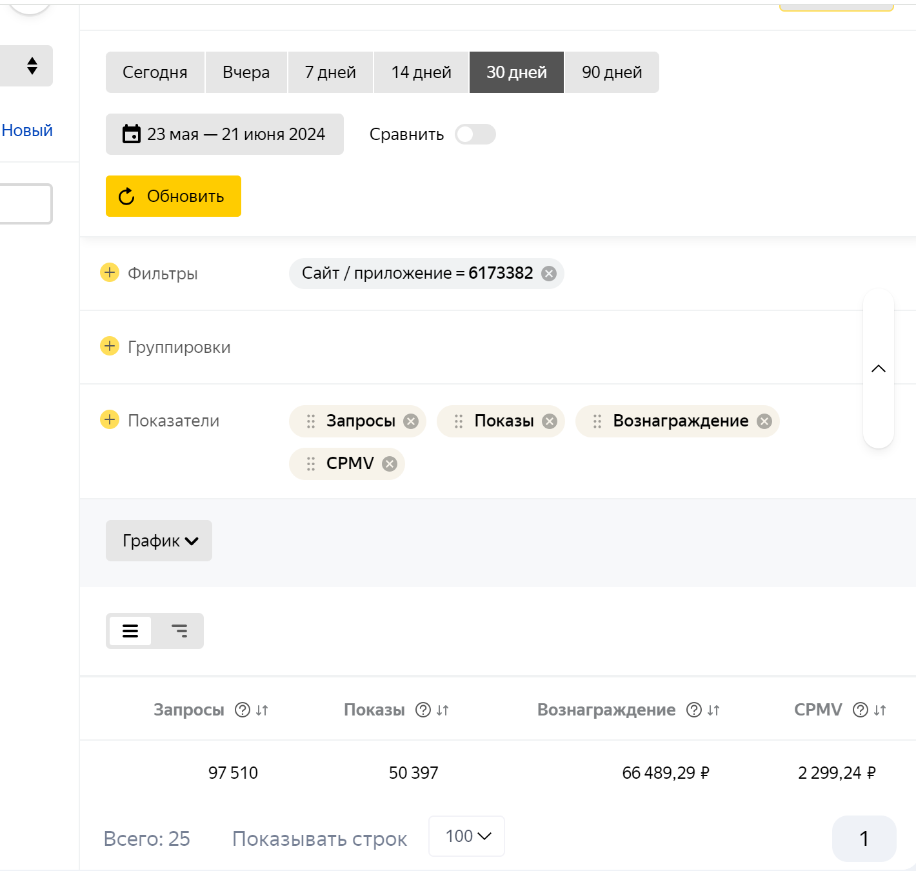Open date range picker 23 мая — 21 июня
This screenshot has height=871, width=916.
[224, 134]
